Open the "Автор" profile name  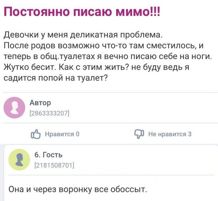point(41,103)
